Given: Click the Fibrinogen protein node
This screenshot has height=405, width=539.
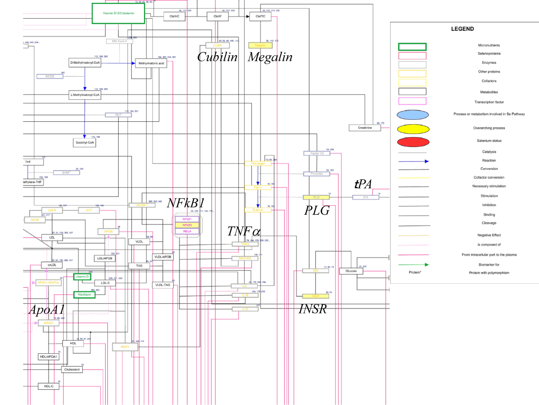Looking at the screenshot, I should tap(258, 163).
